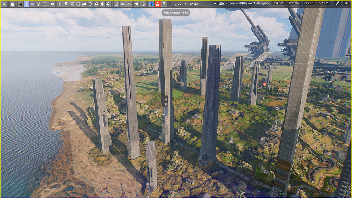Screen dimensions: 352x198
Task: Open the red warning triangle alerts
Action: 157,4
